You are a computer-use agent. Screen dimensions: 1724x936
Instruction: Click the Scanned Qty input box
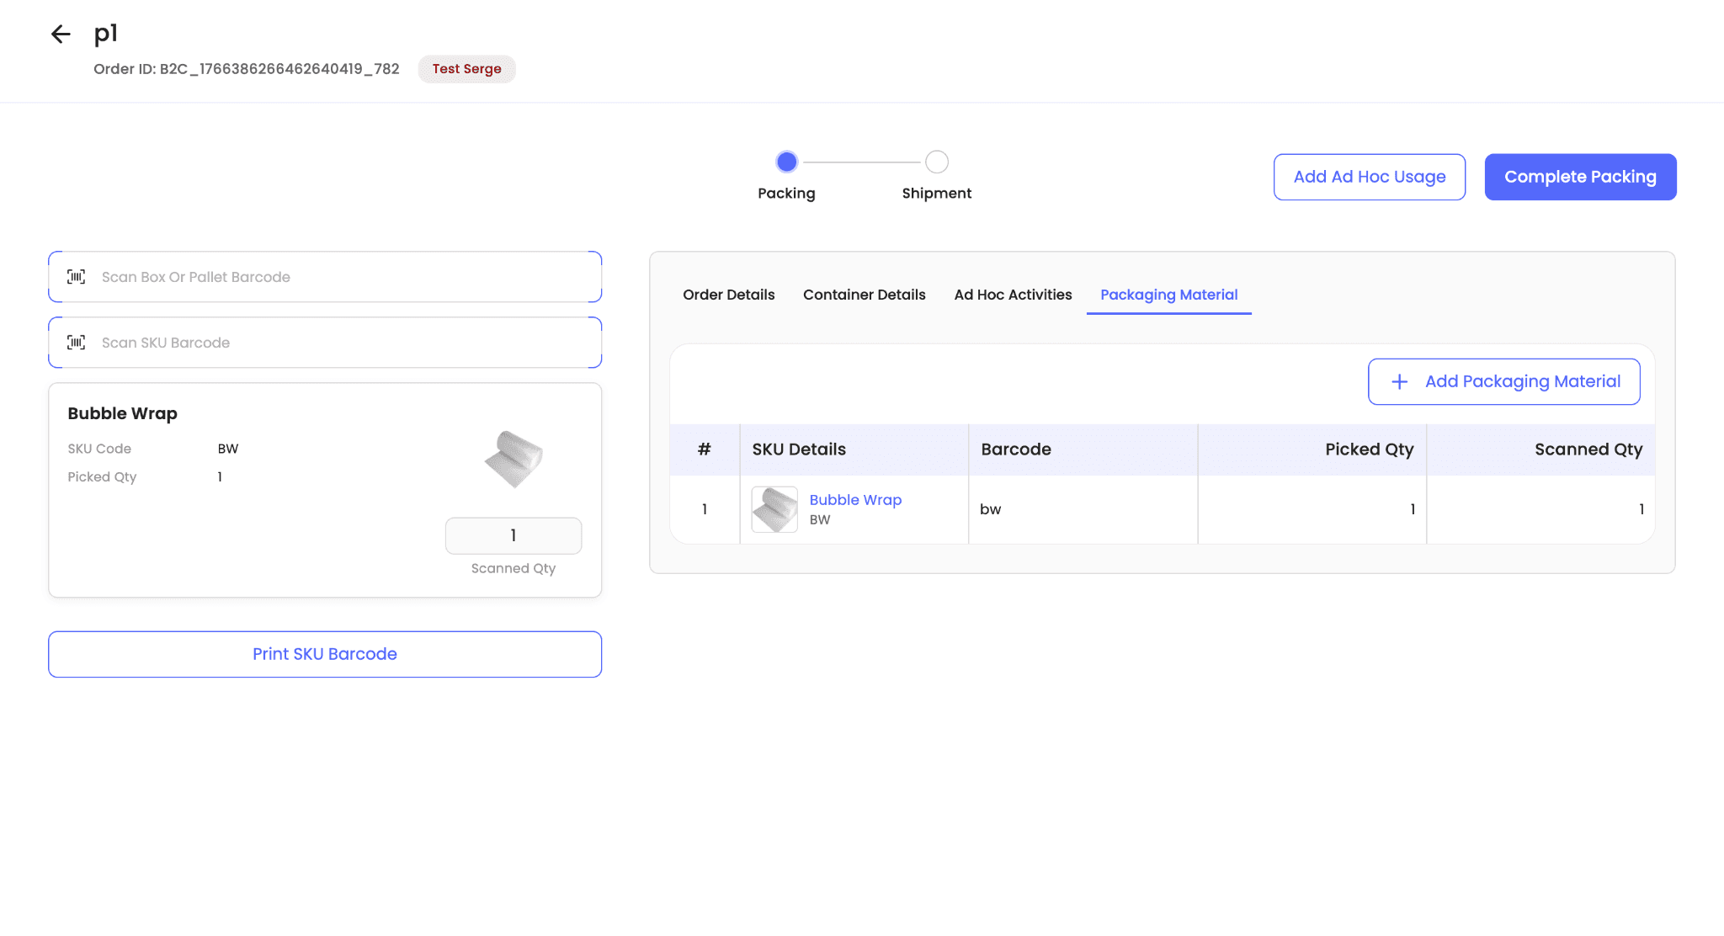click(513, 535)
